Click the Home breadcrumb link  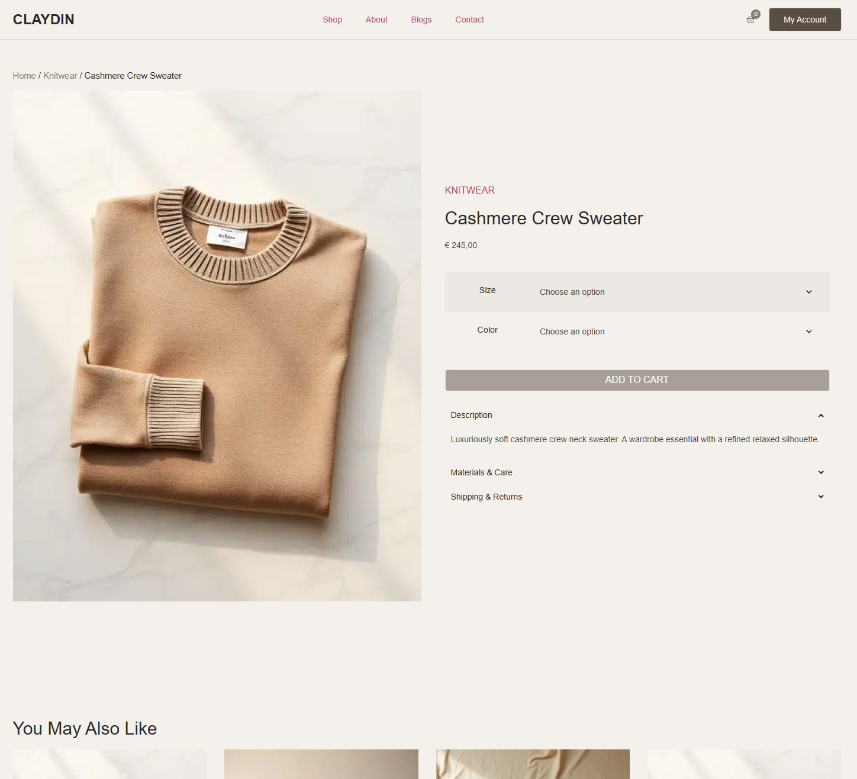click(x=24, y=76)
